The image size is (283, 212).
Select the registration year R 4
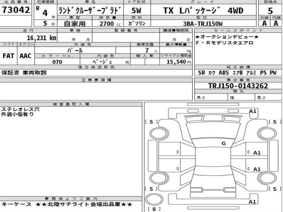coord(42,11)
